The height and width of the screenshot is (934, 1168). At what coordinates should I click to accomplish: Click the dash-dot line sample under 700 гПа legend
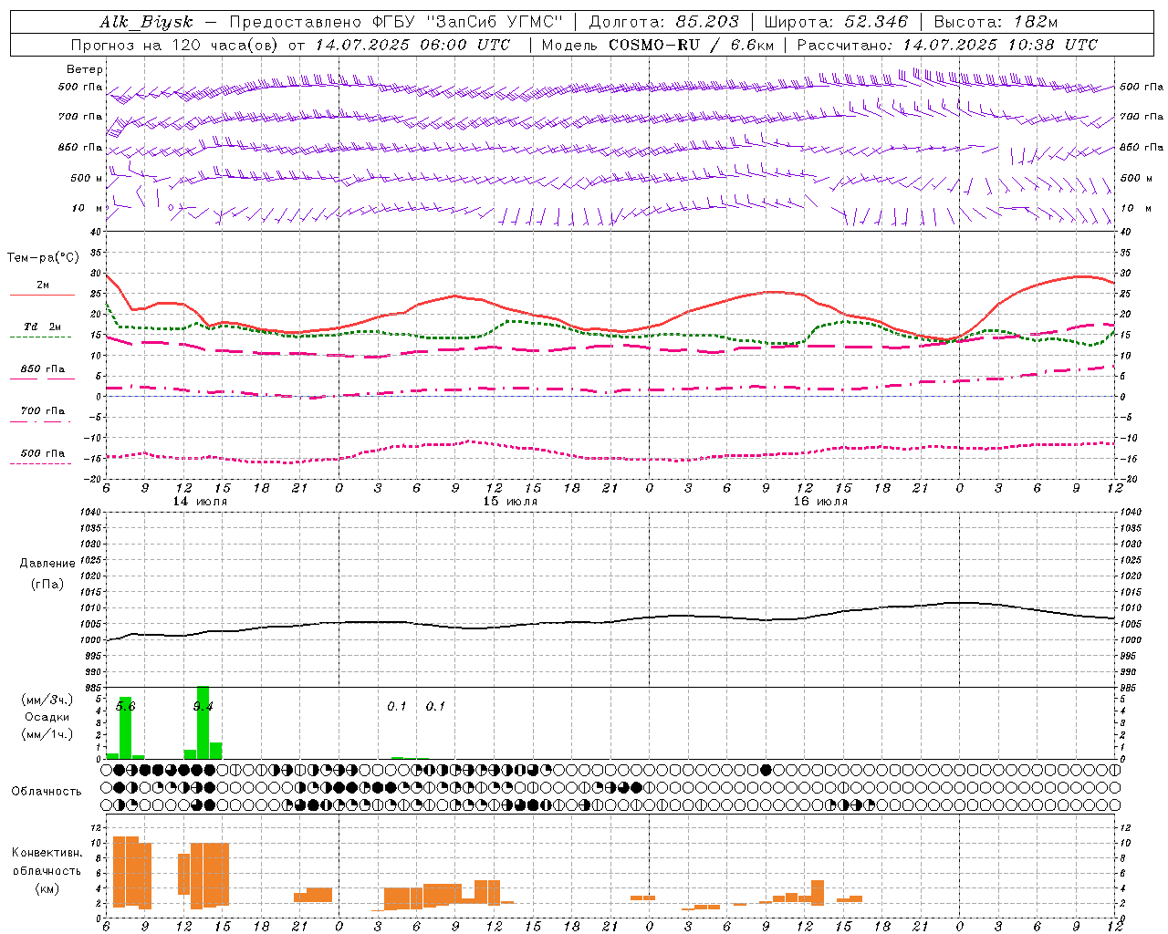point(41,421)
